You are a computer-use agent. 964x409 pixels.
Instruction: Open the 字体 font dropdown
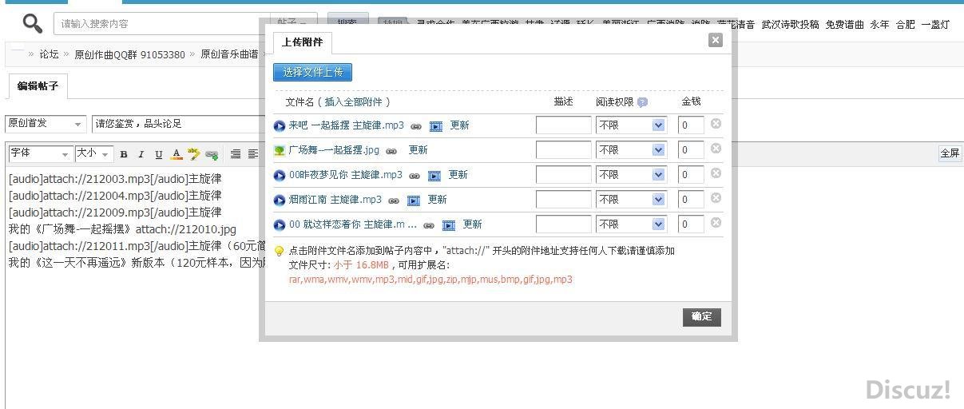click(41, 153)
